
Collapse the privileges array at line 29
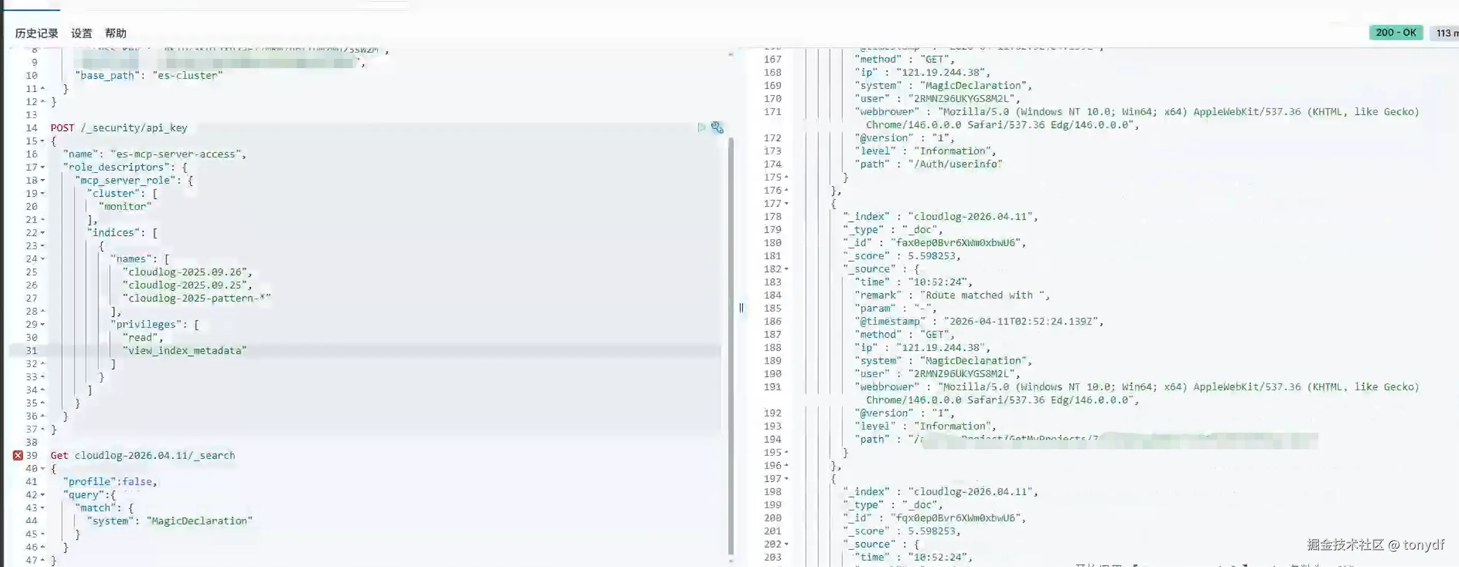click(x=42, y=325)
